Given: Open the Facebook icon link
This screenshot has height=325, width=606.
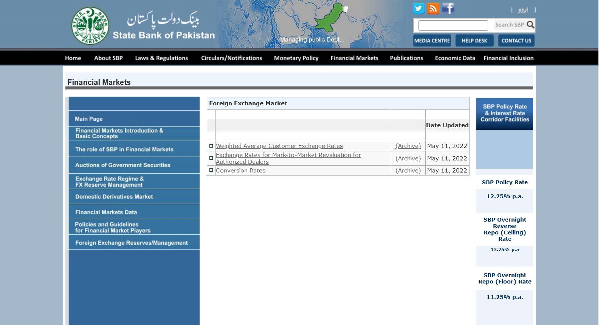Looking at the screenshot, I should pos(448,8).
